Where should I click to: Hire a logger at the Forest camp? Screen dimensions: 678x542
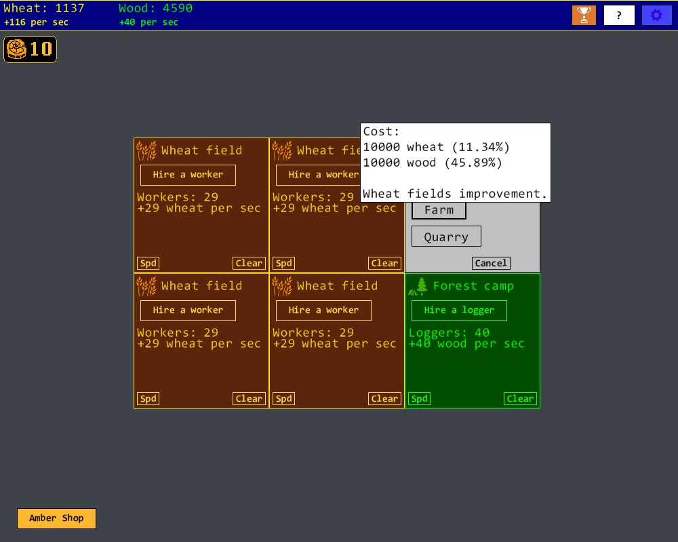pyautogui.click(x=459, y=310)
